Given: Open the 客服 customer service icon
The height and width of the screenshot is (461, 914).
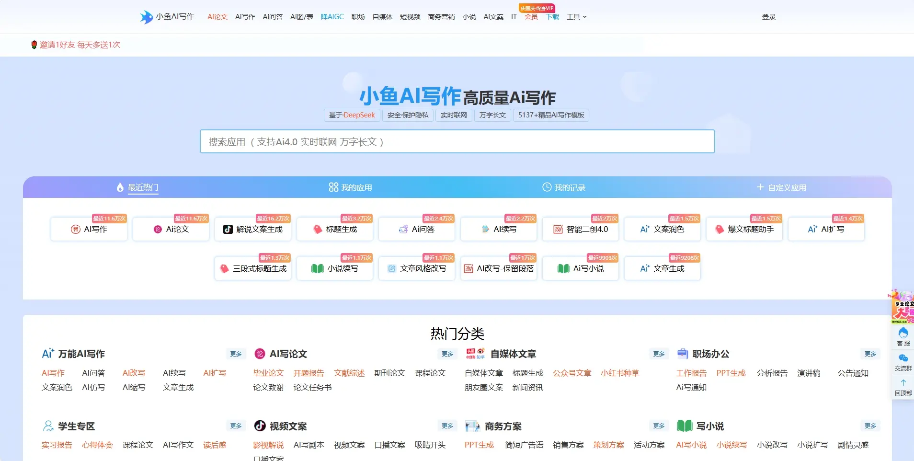Looking at the screenshot, I should (x=903, y=336).
